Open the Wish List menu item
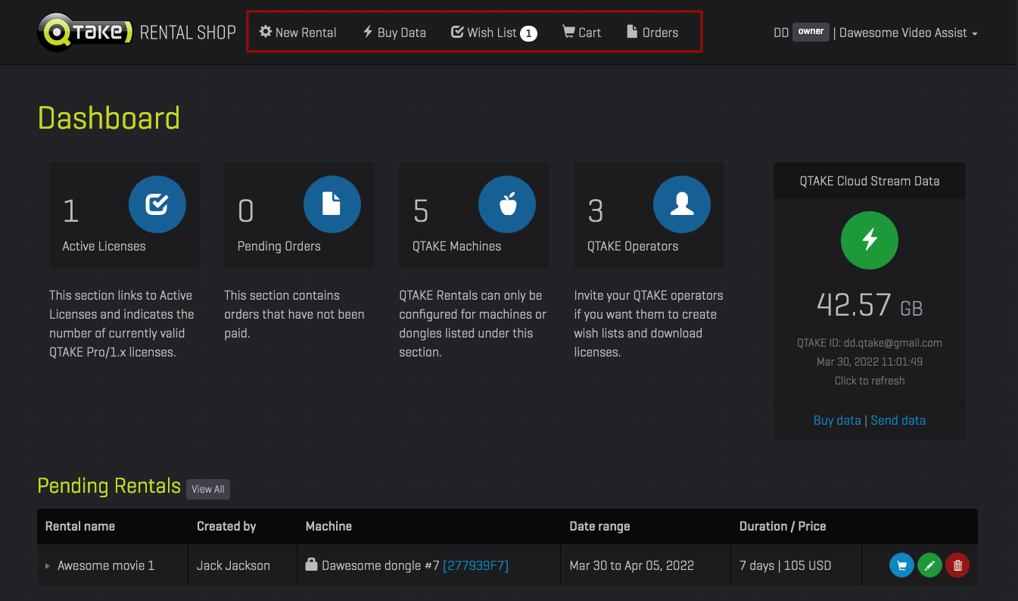 [x=493, y=33]
